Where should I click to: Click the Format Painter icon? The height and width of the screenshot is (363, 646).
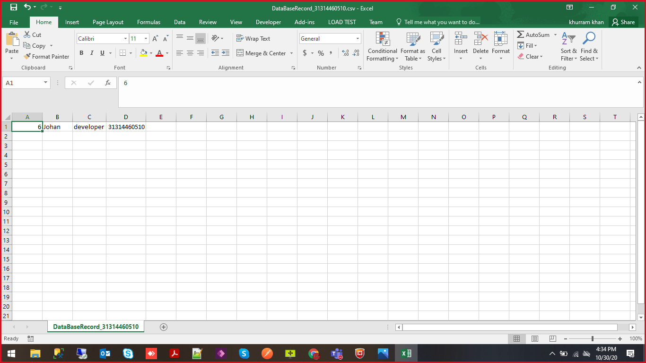tap(27, 57)
